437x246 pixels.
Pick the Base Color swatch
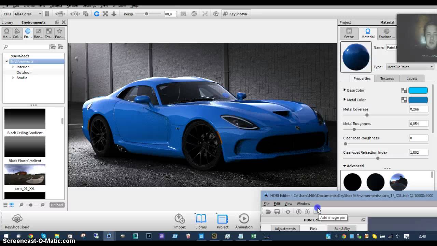[418, 90]
